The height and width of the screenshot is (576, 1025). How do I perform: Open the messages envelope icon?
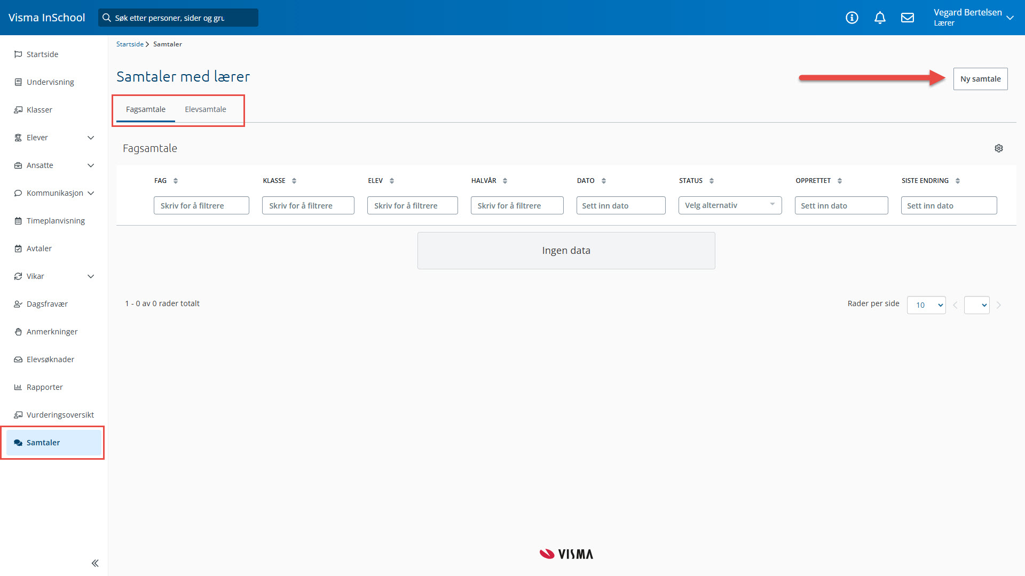[908, 18]
